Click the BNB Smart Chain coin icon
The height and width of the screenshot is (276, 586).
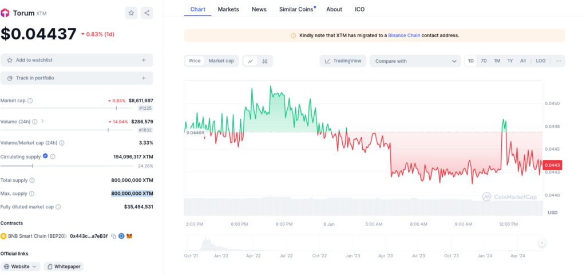click(3, 236)
